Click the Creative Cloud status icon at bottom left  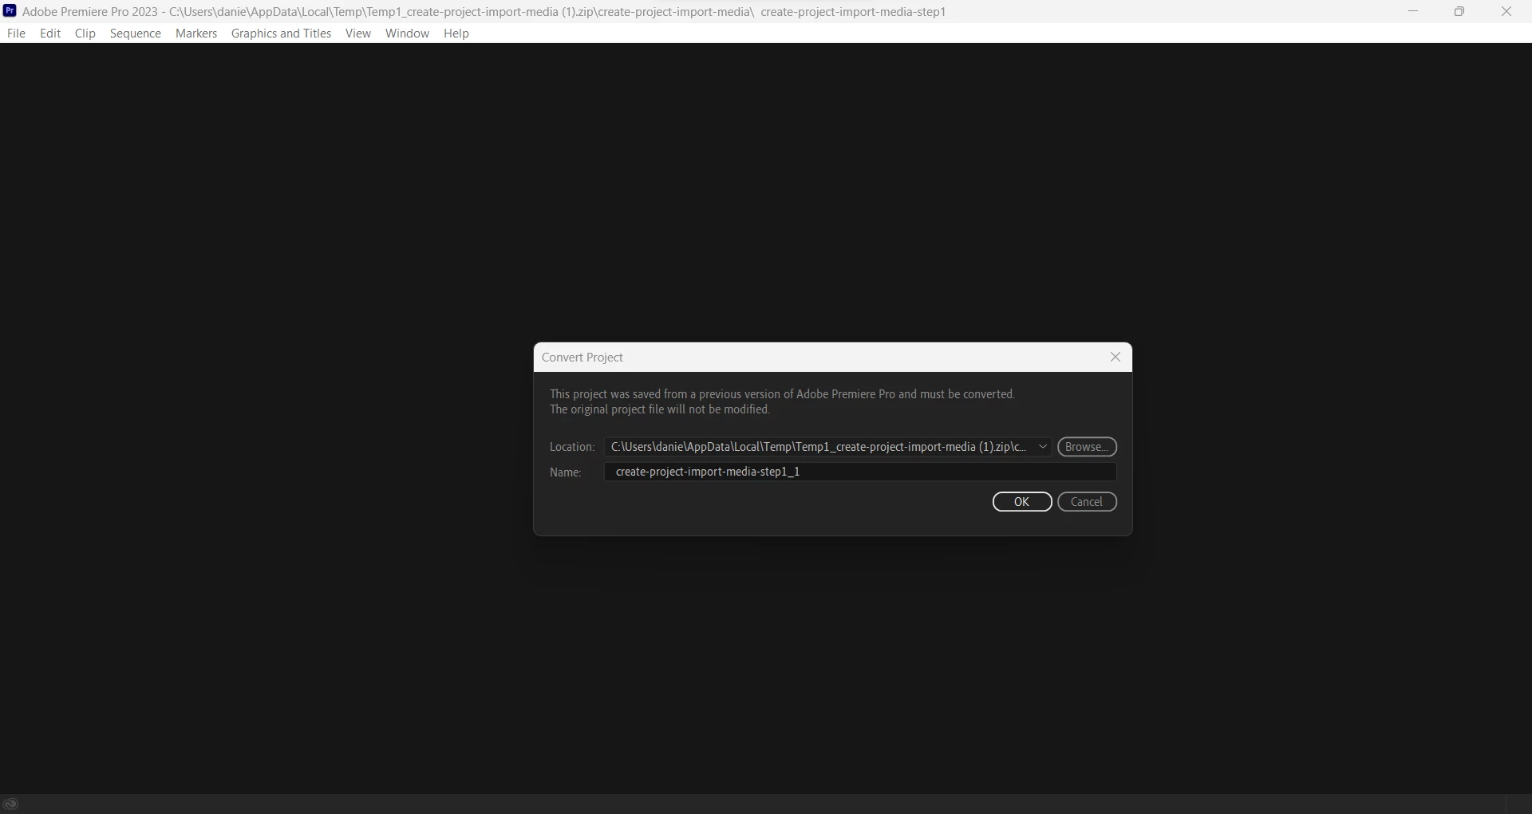pyautogui.click(x=11, y=804)
